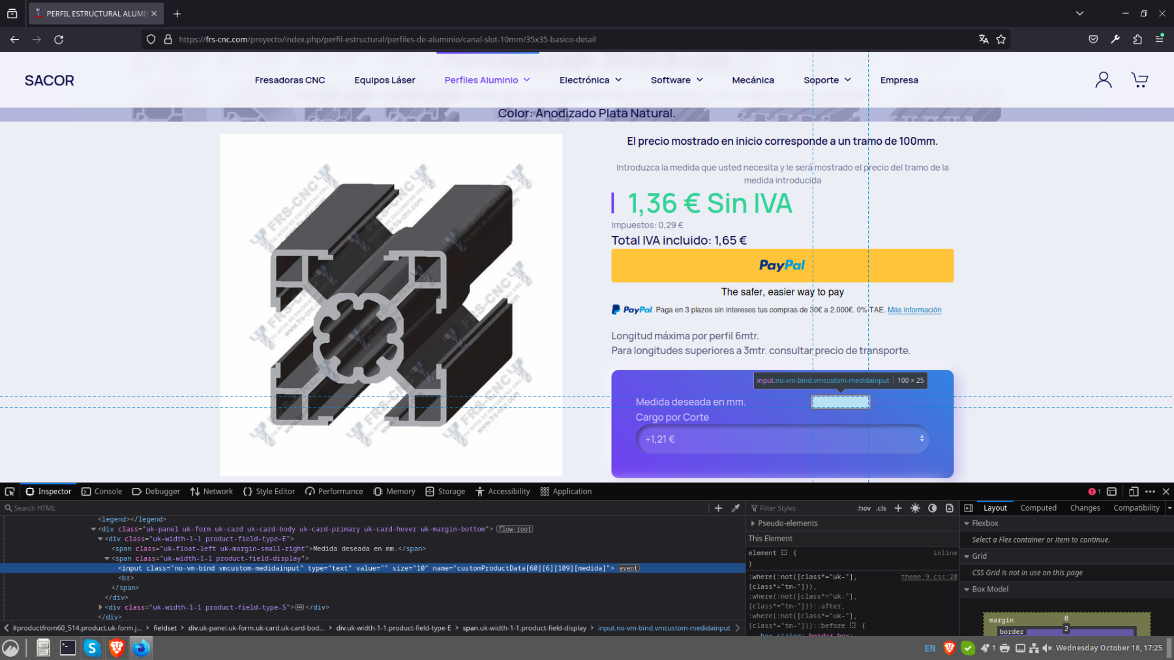
Task: Bookmark this page with the star icon
Action: pos(1001,39)
